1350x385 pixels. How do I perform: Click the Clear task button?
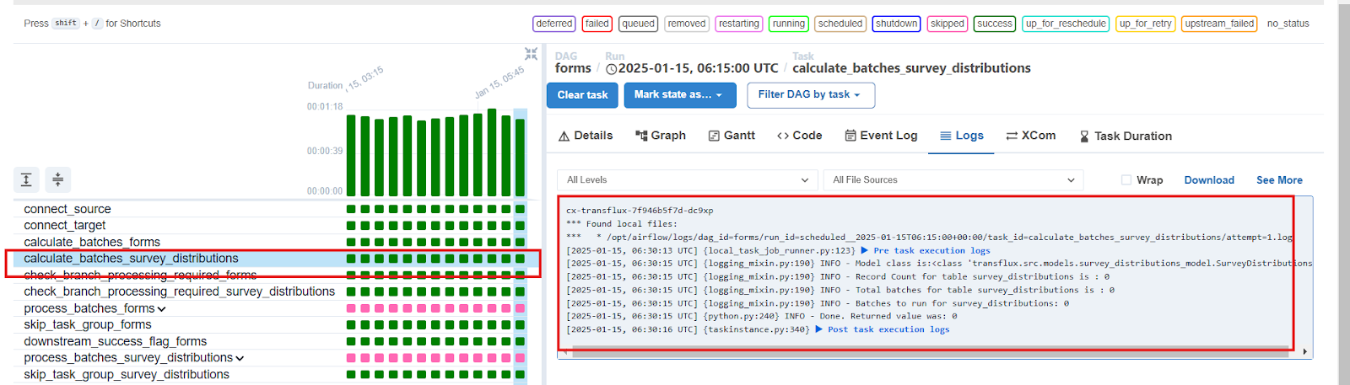click(582, 95)
